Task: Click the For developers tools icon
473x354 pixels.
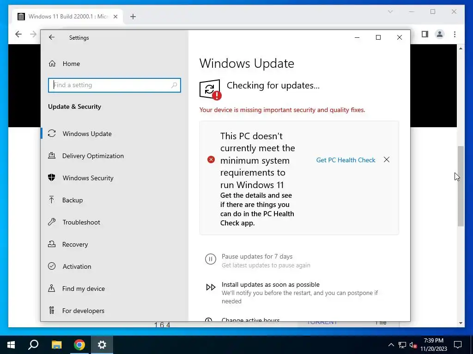Action: (x=52, y=310)
